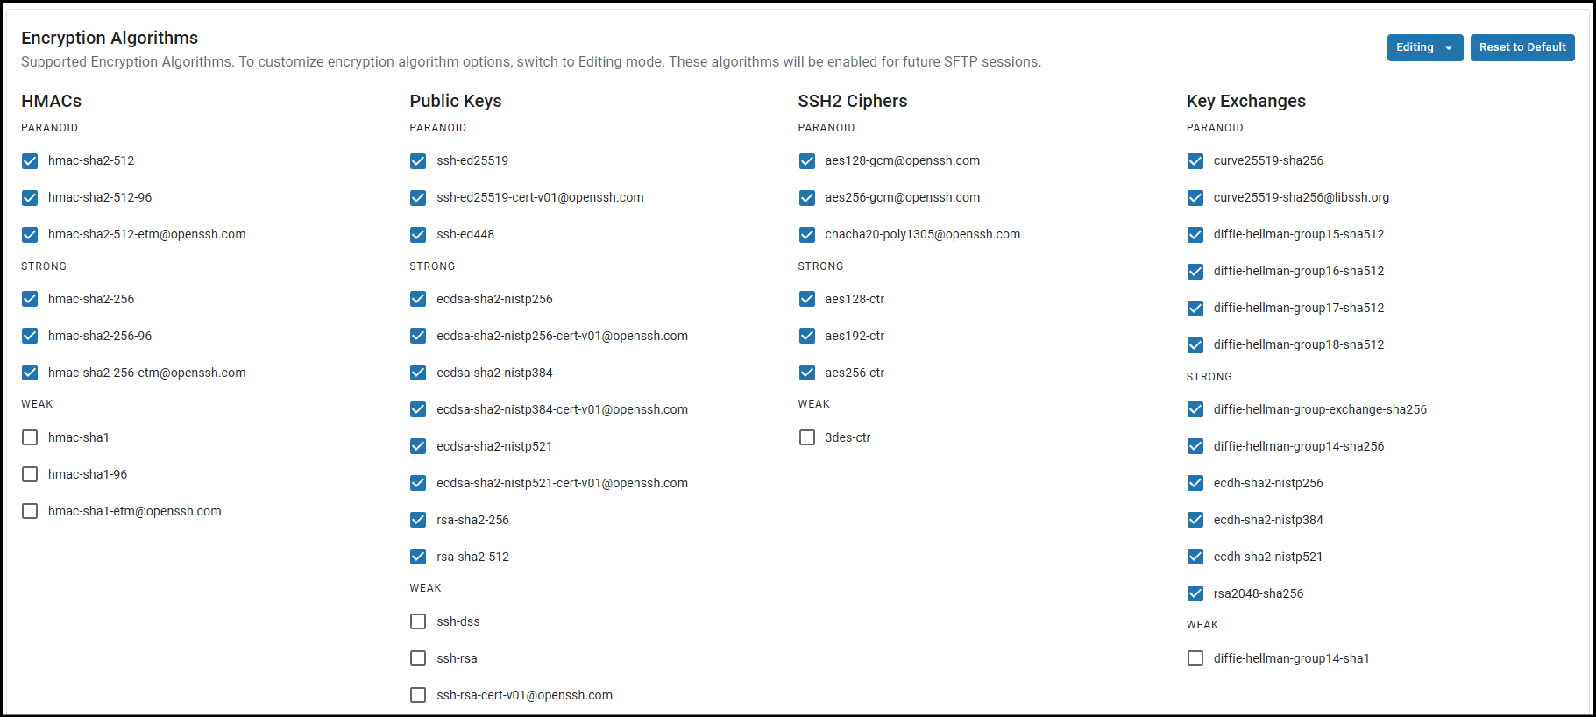Disable diffie-hellman-group15-sha512 checkbox
The image size is (1596, 717).
pyautogui.click(x=1195, y=235)
